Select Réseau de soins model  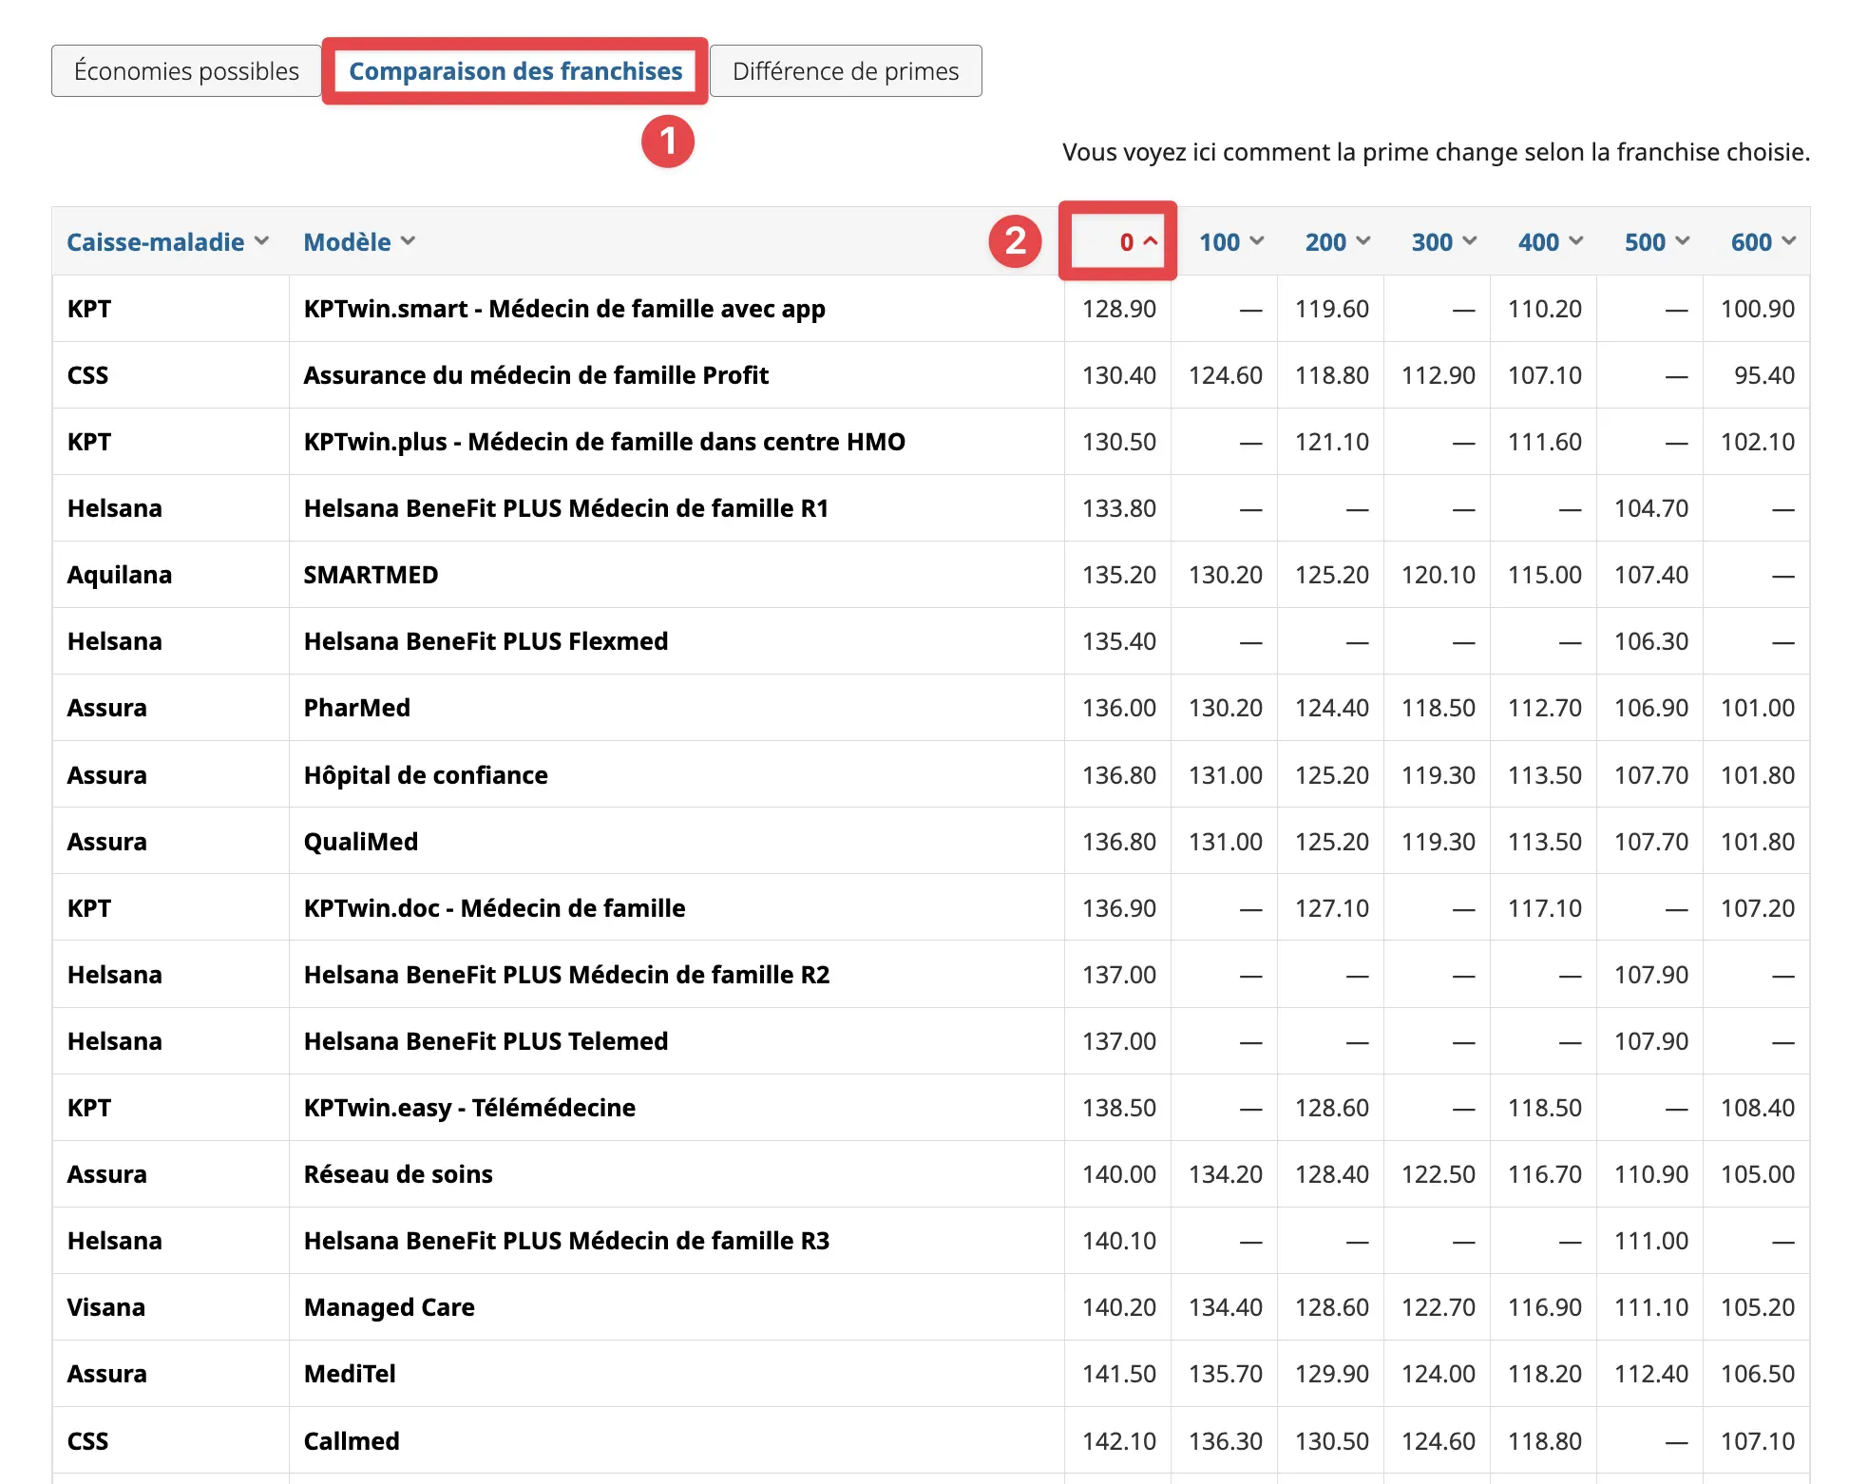coord(398,1174)
